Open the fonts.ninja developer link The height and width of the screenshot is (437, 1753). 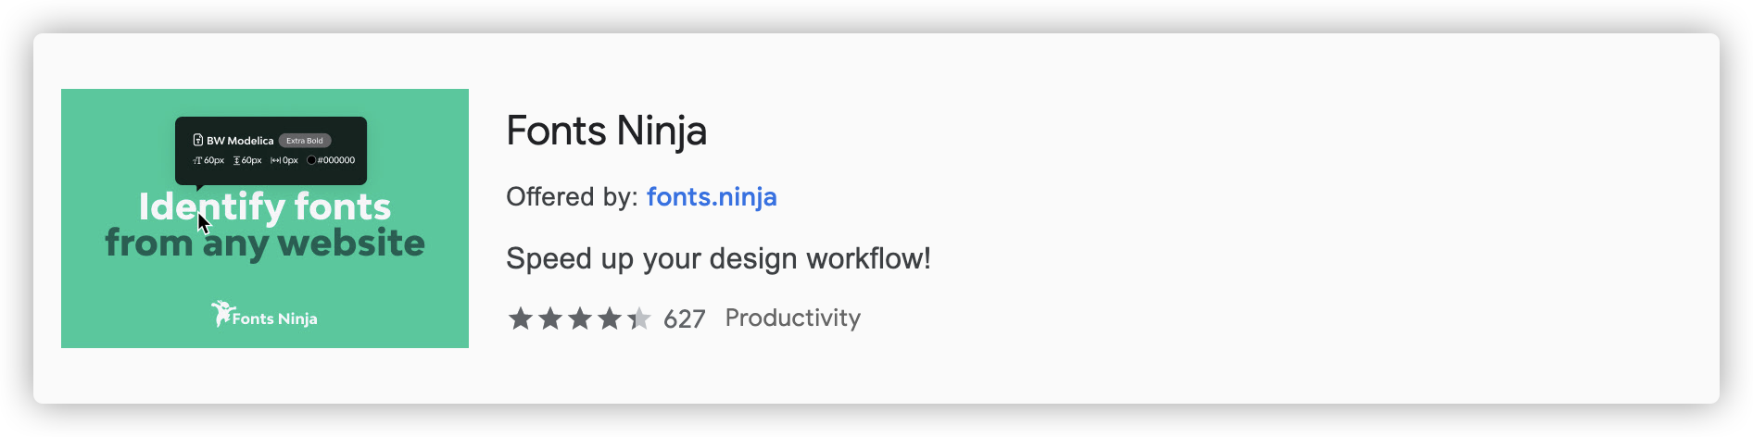(712, 196)
